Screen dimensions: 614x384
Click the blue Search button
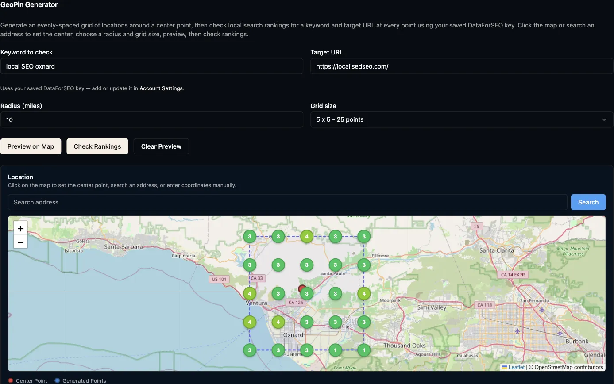pos(588,202)
